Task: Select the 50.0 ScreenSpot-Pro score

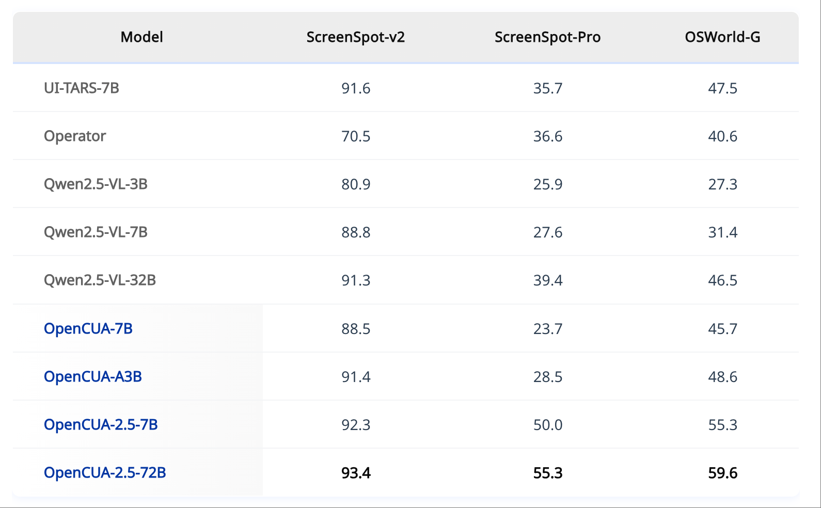Action: pos(548,425)
